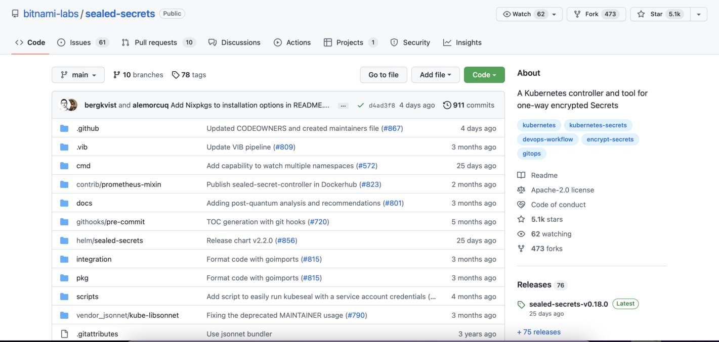View the 911 commits history
This screenshot has width=719, height=342.
(469, 105)
